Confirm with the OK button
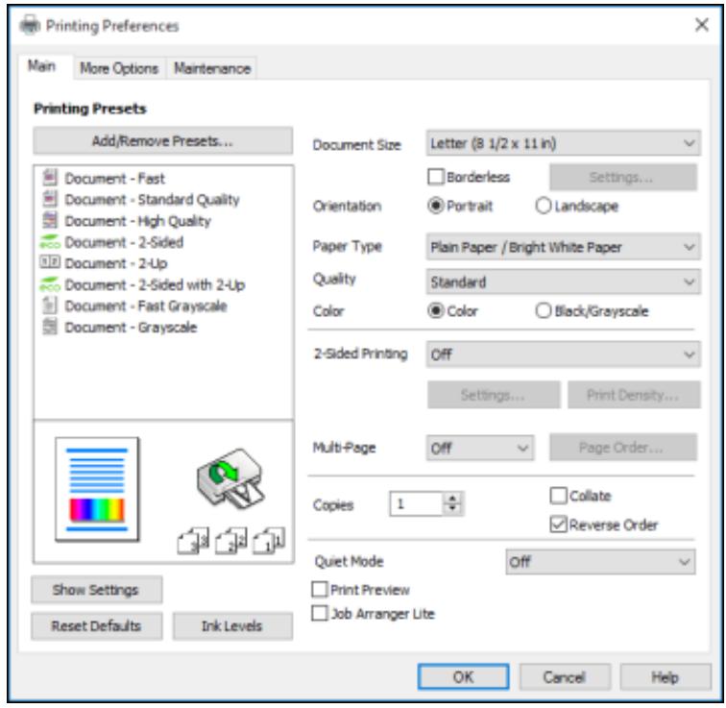The image size is (726, 708). (x=463, y=677)
